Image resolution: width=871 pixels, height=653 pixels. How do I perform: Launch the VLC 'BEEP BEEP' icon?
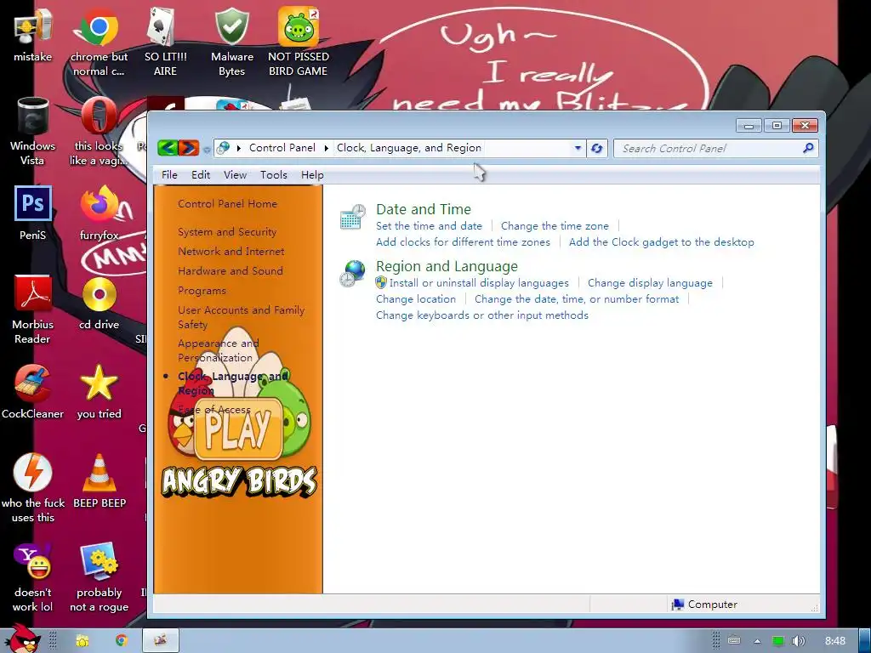(x=100, y=481)
